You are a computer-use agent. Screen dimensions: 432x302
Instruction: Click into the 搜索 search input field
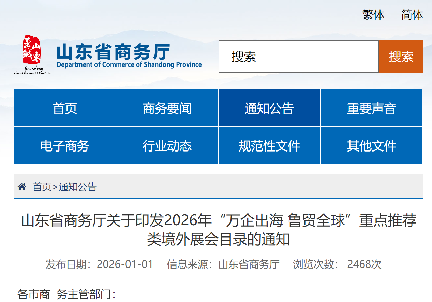[298, 57]
